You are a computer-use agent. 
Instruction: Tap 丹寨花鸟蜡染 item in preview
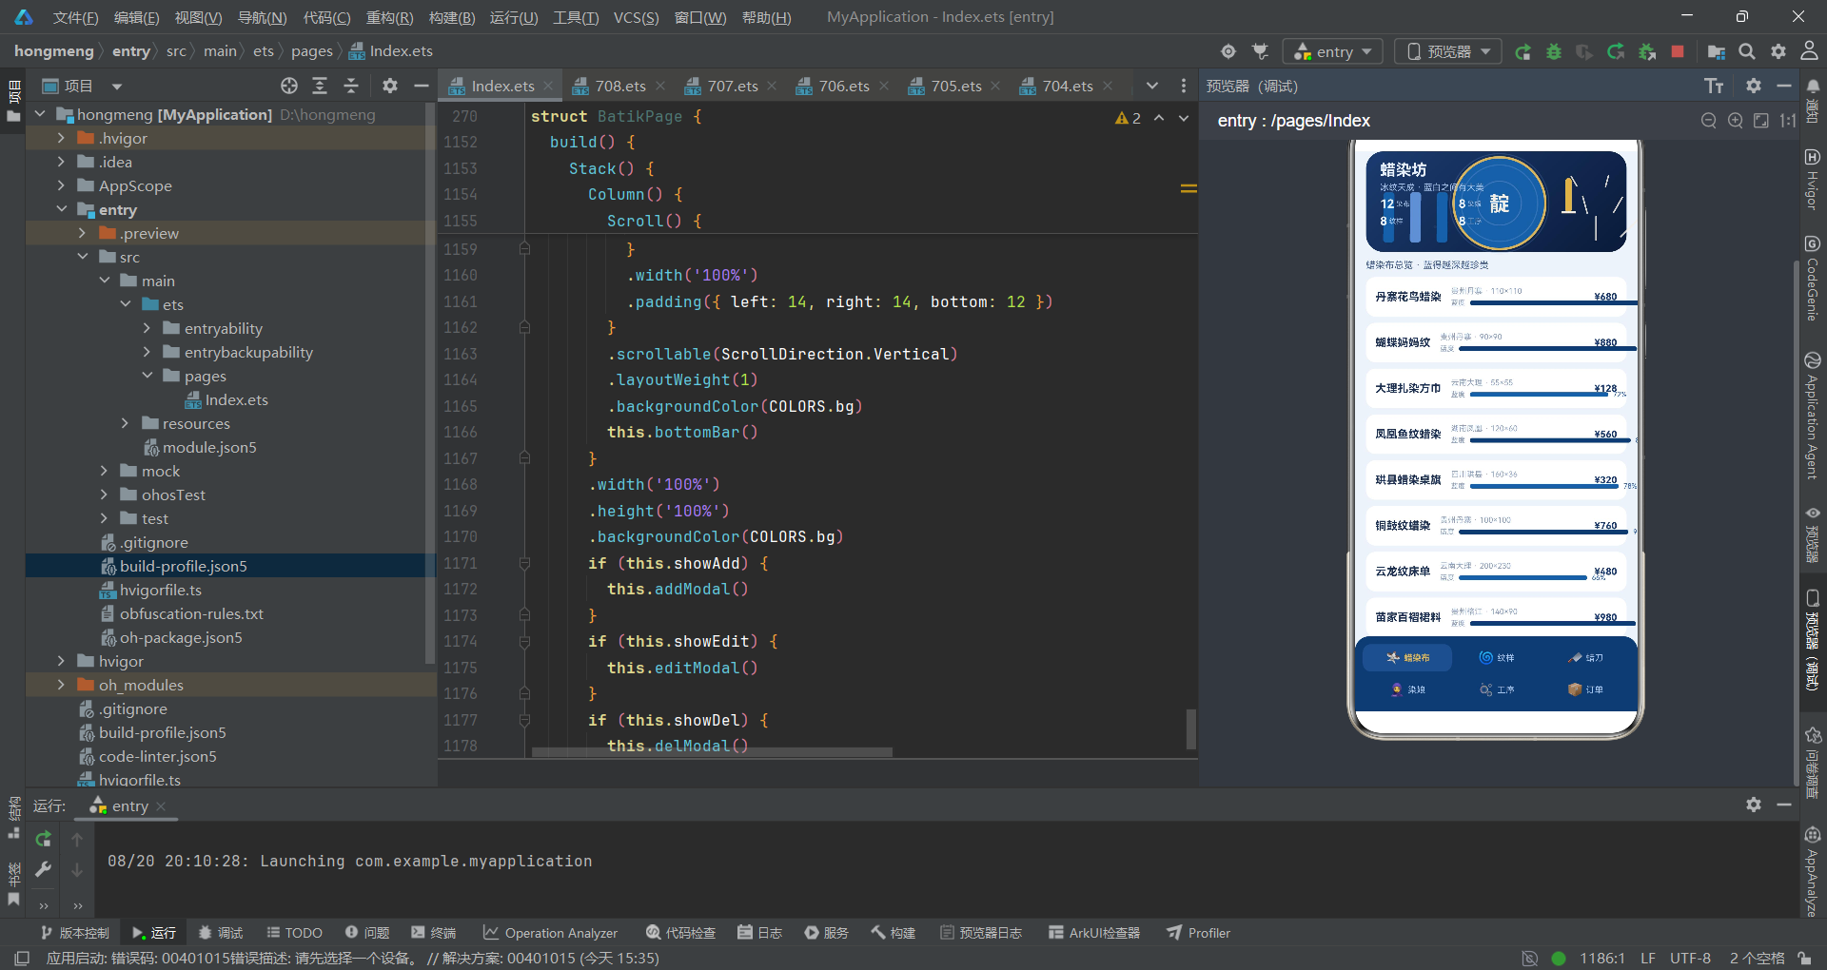[1496, 296]
